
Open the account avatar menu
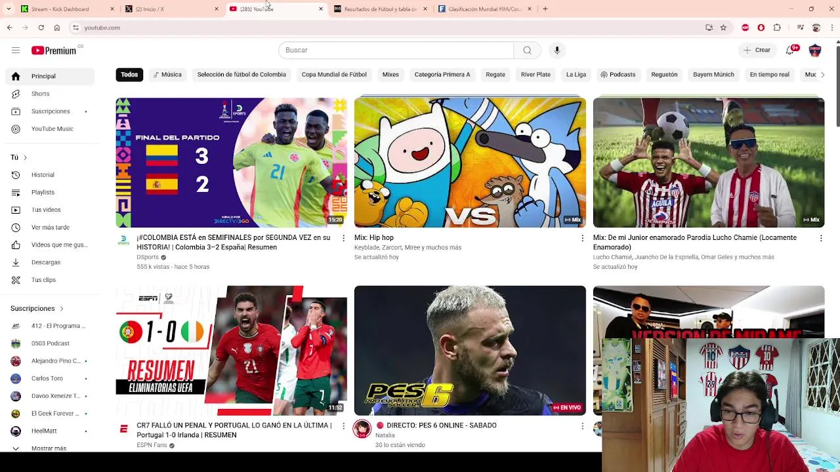tap(815, 50)
